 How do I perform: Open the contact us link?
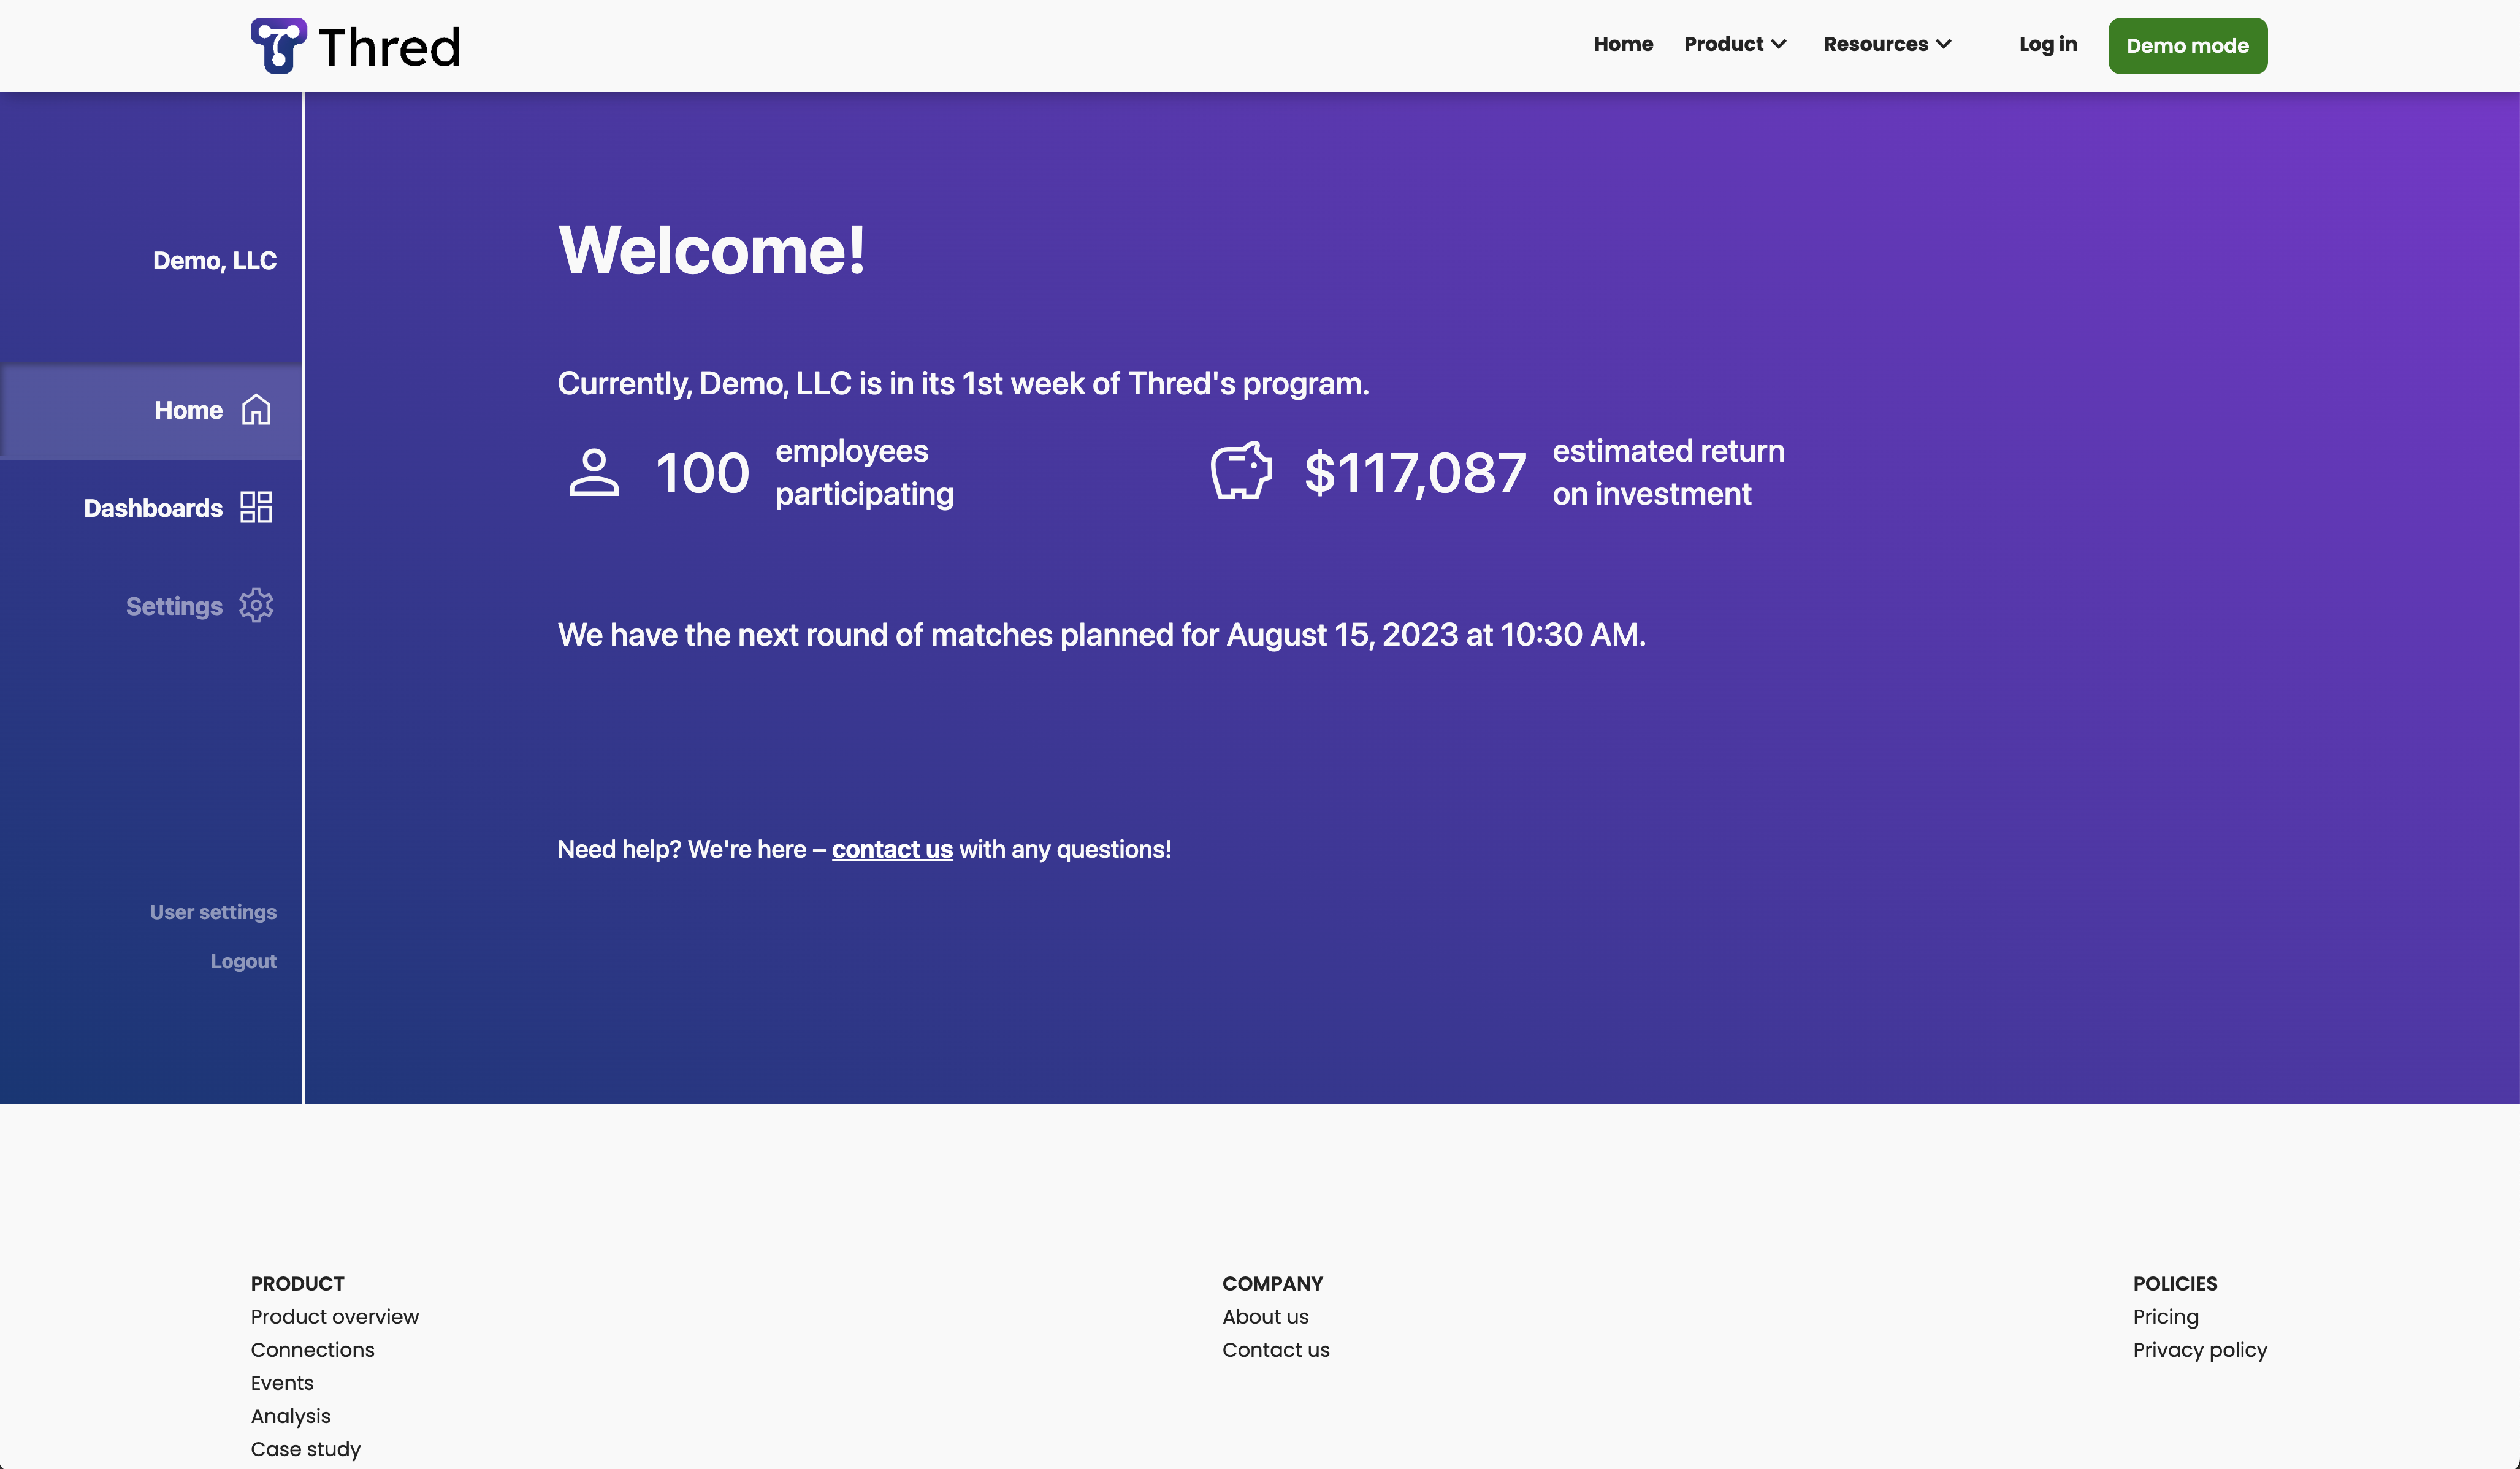tap(892, 849)
